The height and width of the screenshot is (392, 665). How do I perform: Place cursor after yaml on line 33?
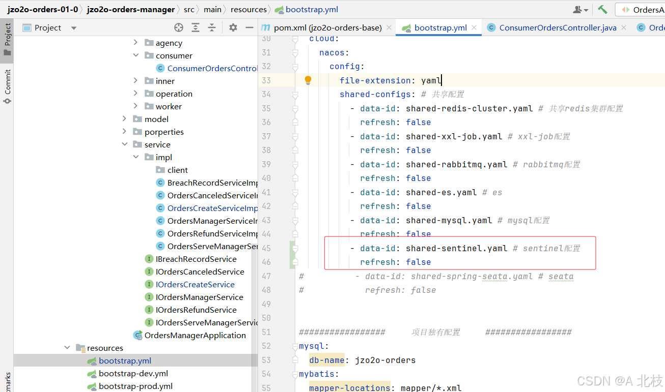[x=441, y=80]
